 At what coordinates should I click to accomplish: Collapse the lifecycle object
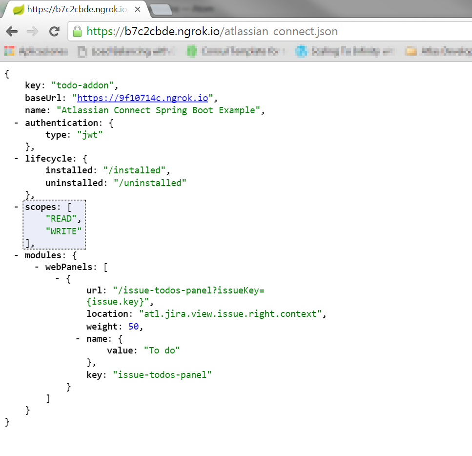point(16,159)
